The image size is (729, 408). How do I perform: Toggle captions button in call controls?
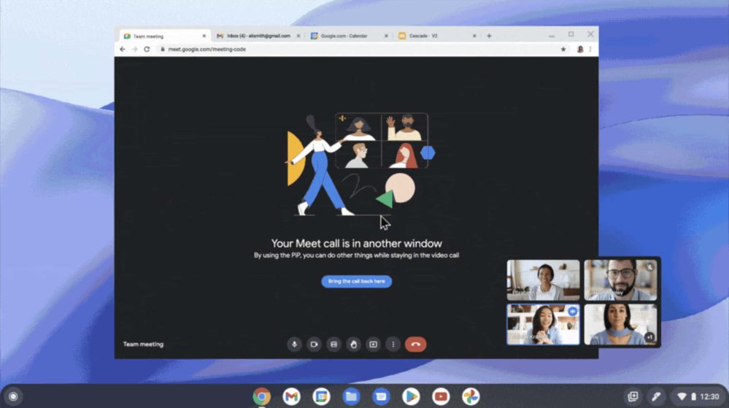coord(334,345)
